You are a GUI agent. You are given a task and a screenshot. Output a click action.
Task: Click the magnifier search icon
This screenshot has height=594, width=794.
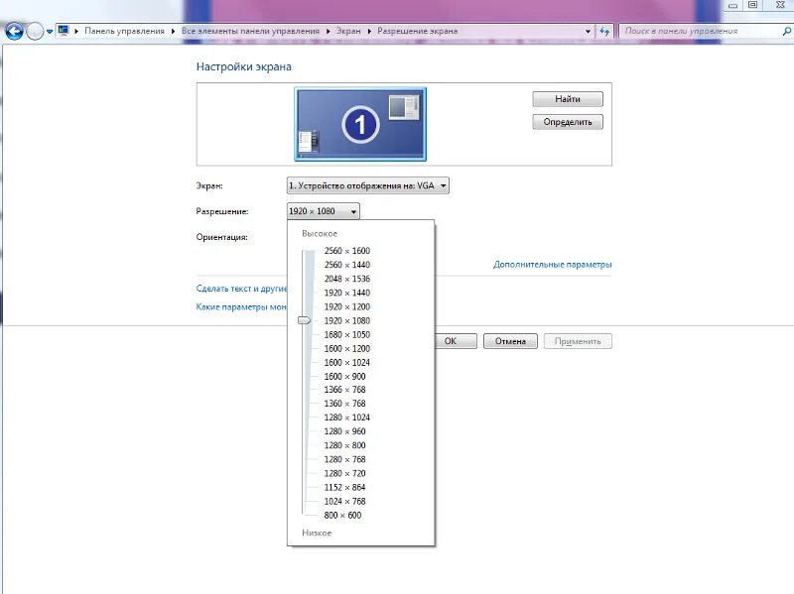(x=786, y=31)
